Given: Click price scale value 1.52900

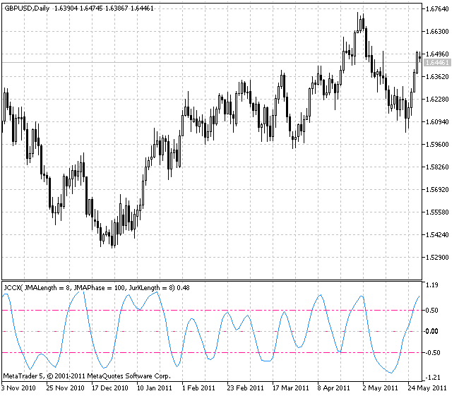Looking at the screenshot, I should 437,257.
